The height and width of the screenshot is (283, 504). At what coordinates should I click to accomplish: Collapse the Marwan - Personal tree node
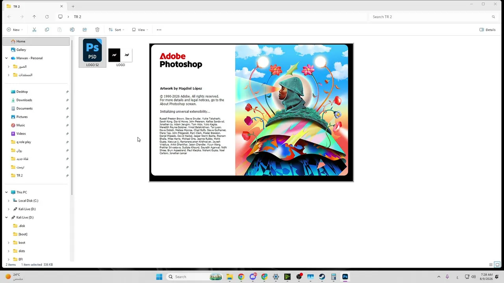click(x=6, y=58)
